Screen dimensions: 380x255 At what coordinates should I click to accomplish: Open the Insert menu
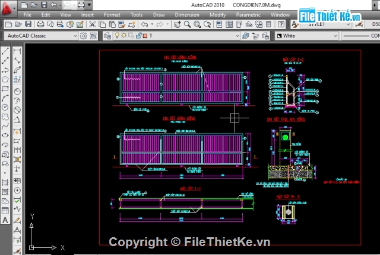[87, 15]
